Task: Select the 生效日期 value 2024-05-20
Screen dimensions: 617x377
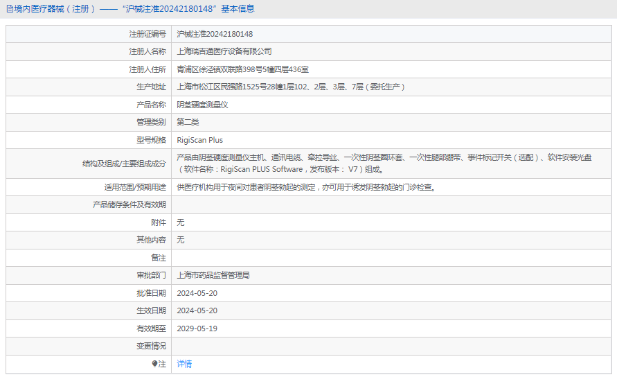Action: (197, 311)
